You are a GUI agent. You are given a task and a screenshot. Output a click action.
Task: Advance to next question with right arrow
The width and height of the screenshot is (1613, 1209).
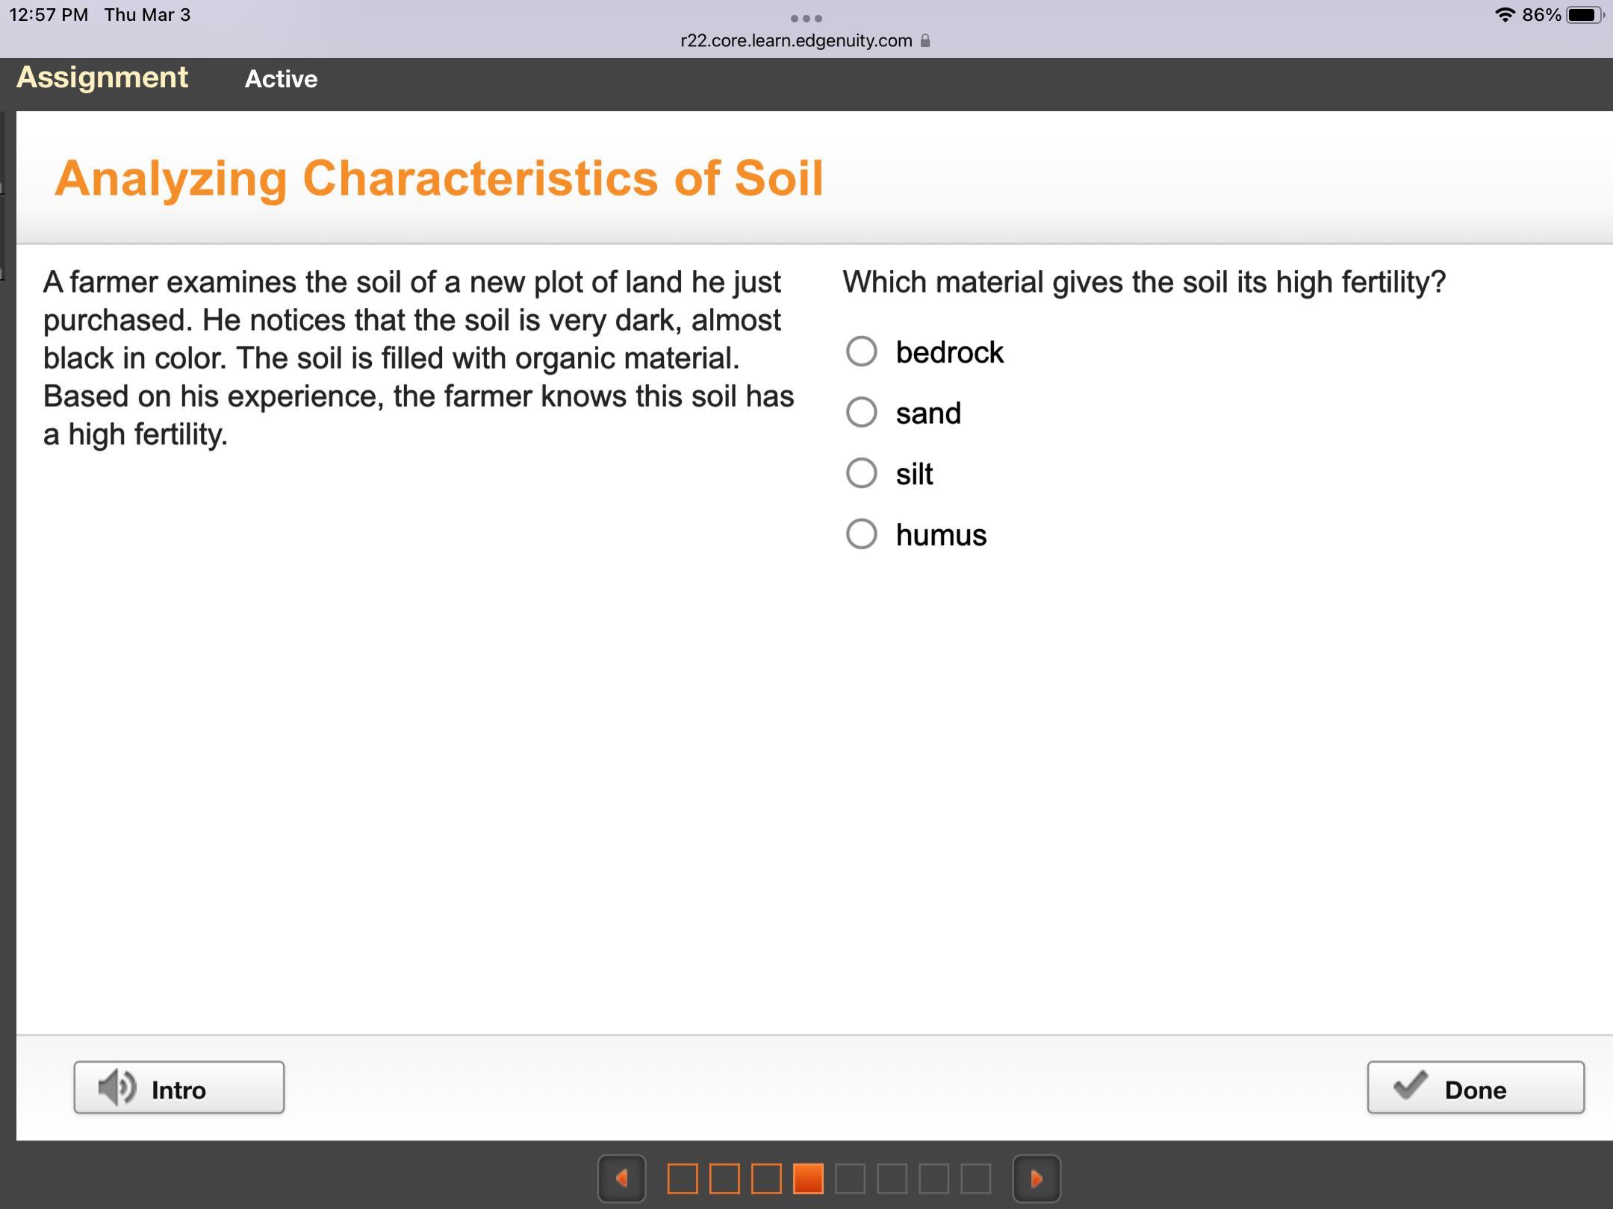click(1036, 1178)
